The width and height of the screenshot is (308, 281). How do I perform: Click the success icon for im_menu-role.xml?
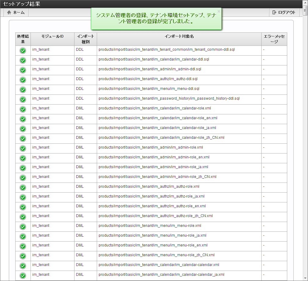23,227
